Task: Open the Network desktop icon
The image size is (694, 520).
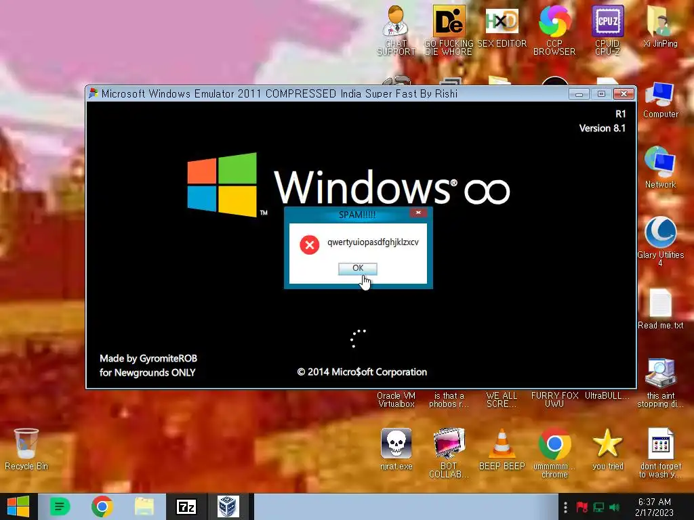Action: (660, 168)
